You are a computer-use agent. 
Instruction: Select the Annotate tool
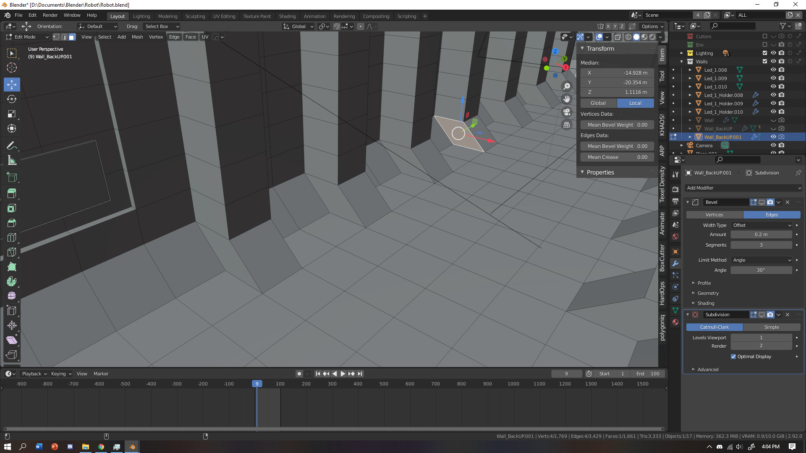(x=12, y=146)
